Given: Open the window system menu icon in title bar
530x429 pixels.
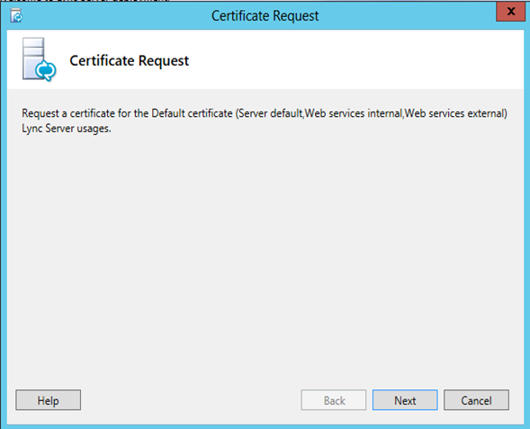Looking at the screenshot, I should click(16, 15).
